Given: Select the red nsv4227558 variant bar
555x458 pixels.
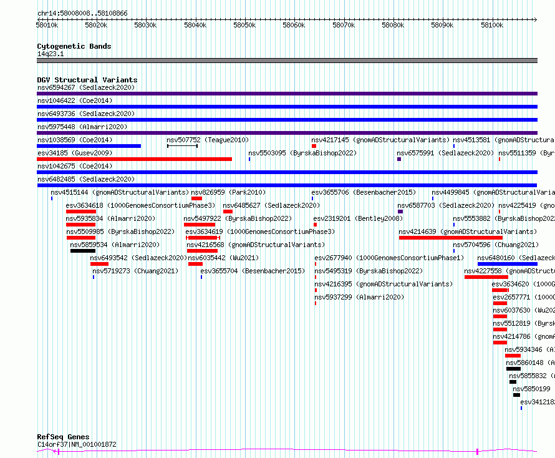Looking at the screenshot, I should tap(486, 277).
